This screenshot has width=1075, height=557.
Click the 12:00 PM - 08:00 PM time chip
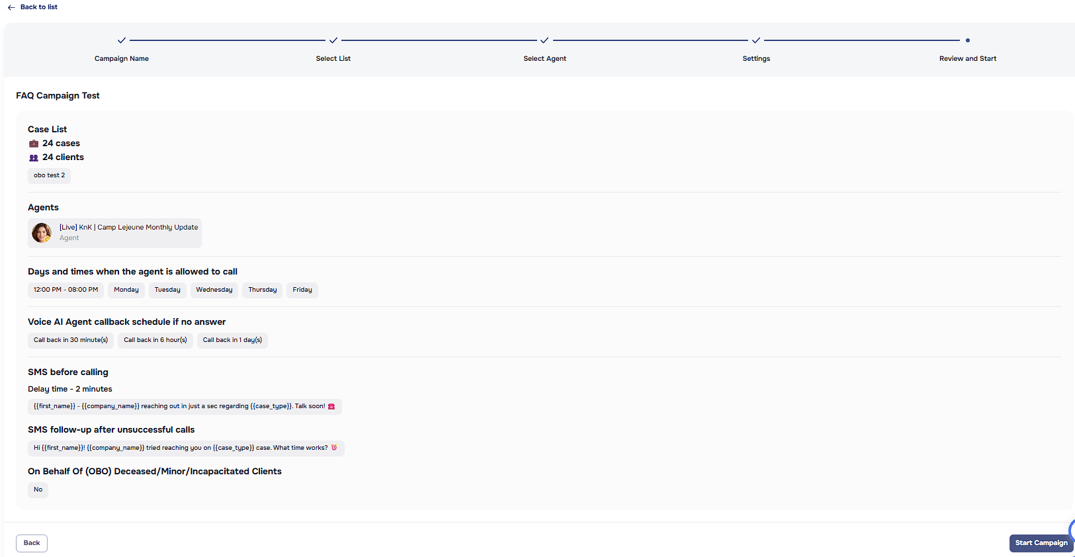pos(66,290)
